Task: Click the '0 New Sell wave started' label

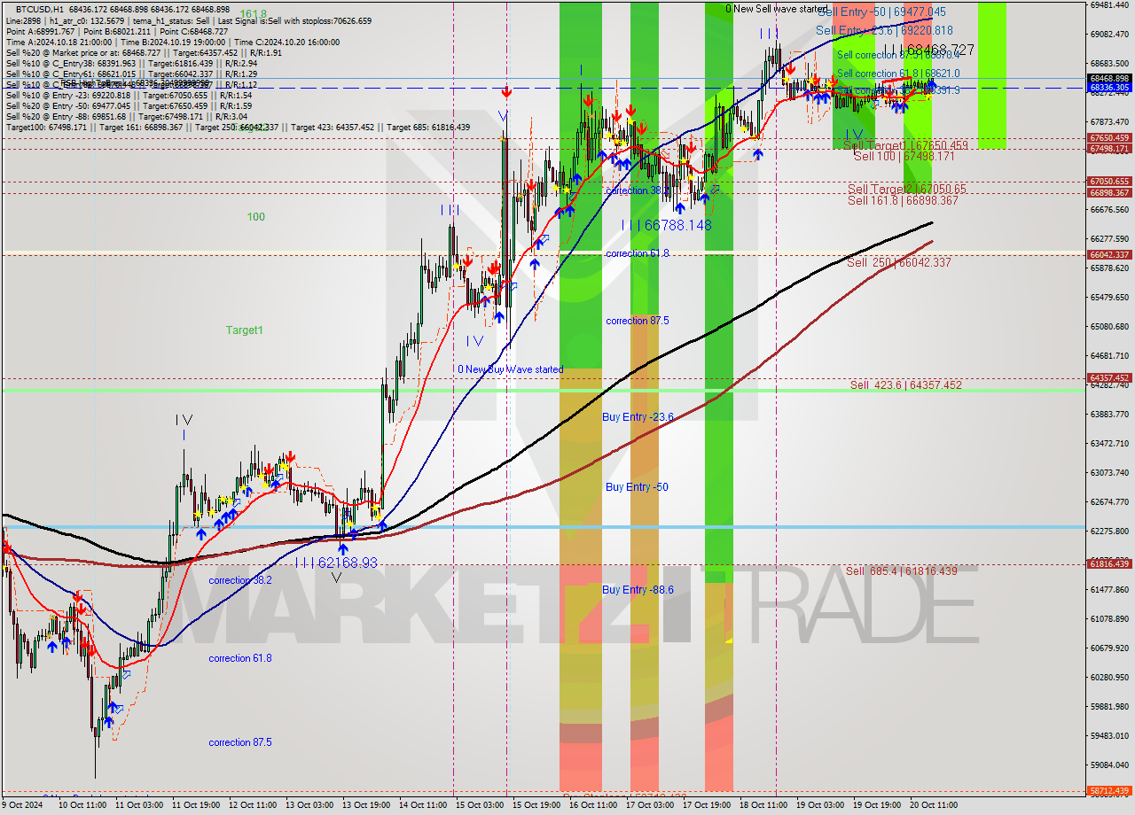Action: click(x=779, y=9)
